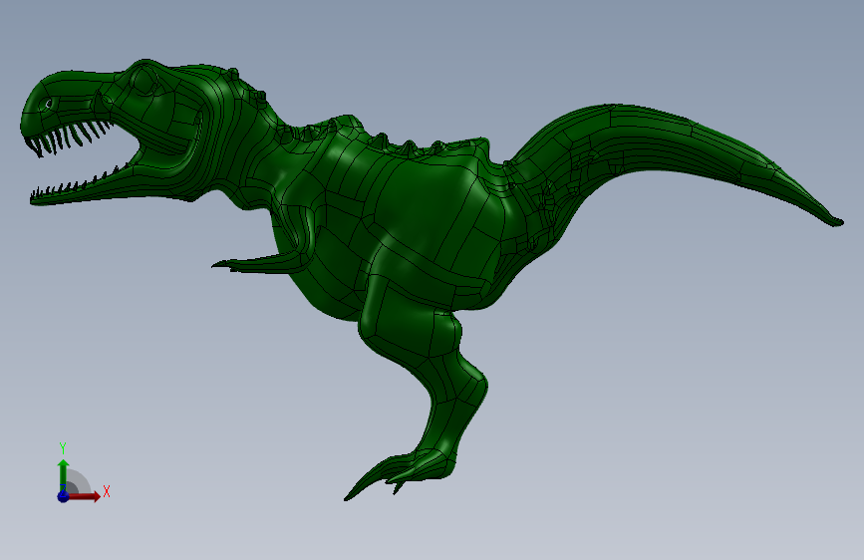Viewport: 864px width, 560px height.
Task: Click the green Y axis arrow of the triad
Action: (63, 475)
